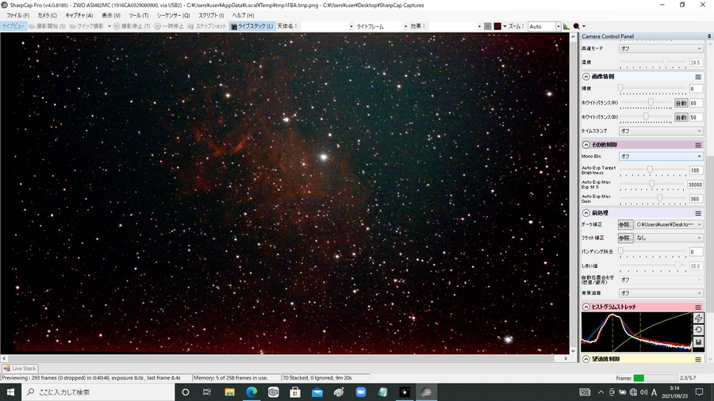This screenshot has height=401, width=714.
Task: Click the magnifier focus tool icon
Action: 577,26
